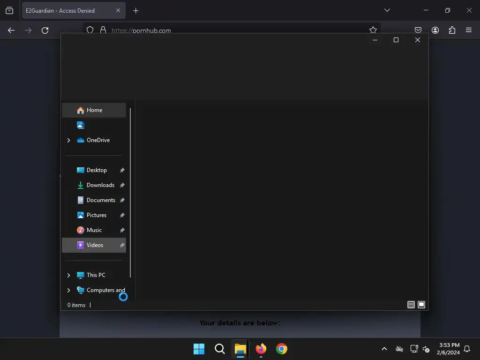Click the 0 items status text
480x360 pixels.
pos(76,305)
